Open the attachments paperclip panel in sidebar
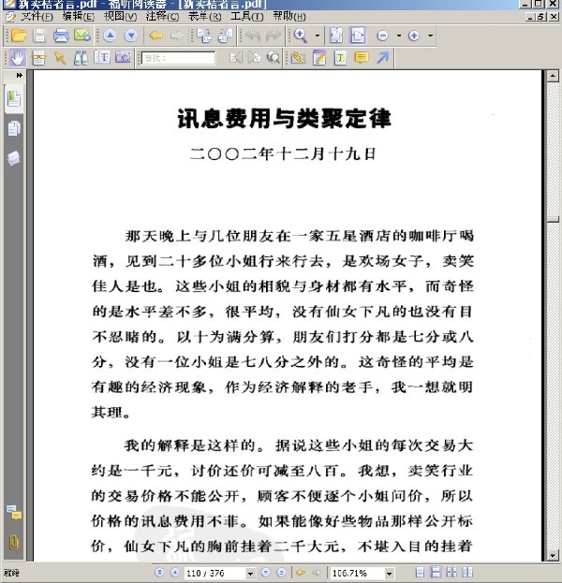Viewport: 562px width, 583px height. [14, 542]
